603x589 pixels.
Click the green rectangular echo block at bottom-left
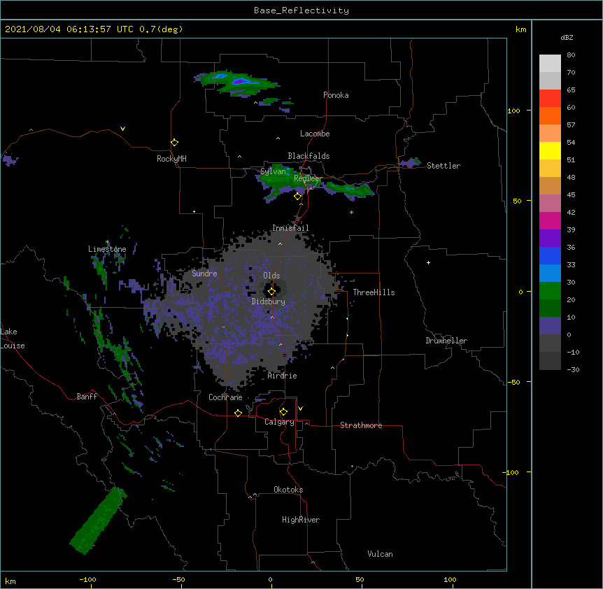point(98,521)
